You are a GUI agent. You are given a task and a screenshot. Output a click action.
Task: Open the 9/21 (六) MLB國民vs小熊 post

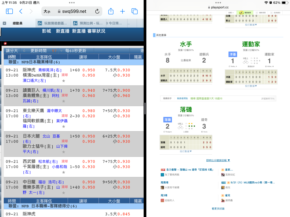point(253,182)
